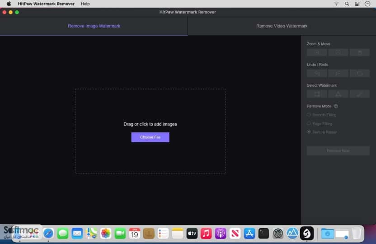The height and width of the screenshot is (244, 376).
Task: Open Reminders from the dock
Action: [x=163, y=234]
